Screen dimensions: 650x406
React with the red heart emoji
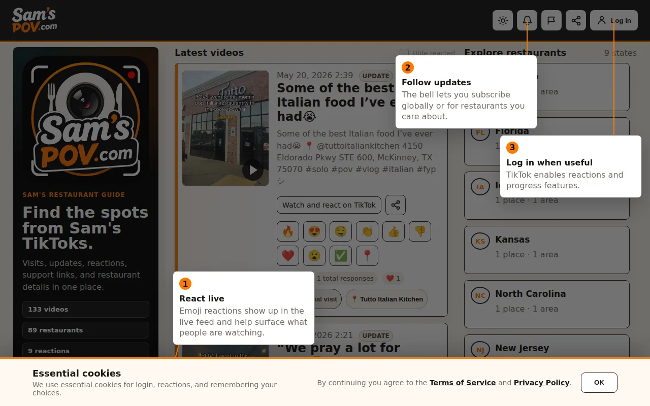tap(288, 256)
